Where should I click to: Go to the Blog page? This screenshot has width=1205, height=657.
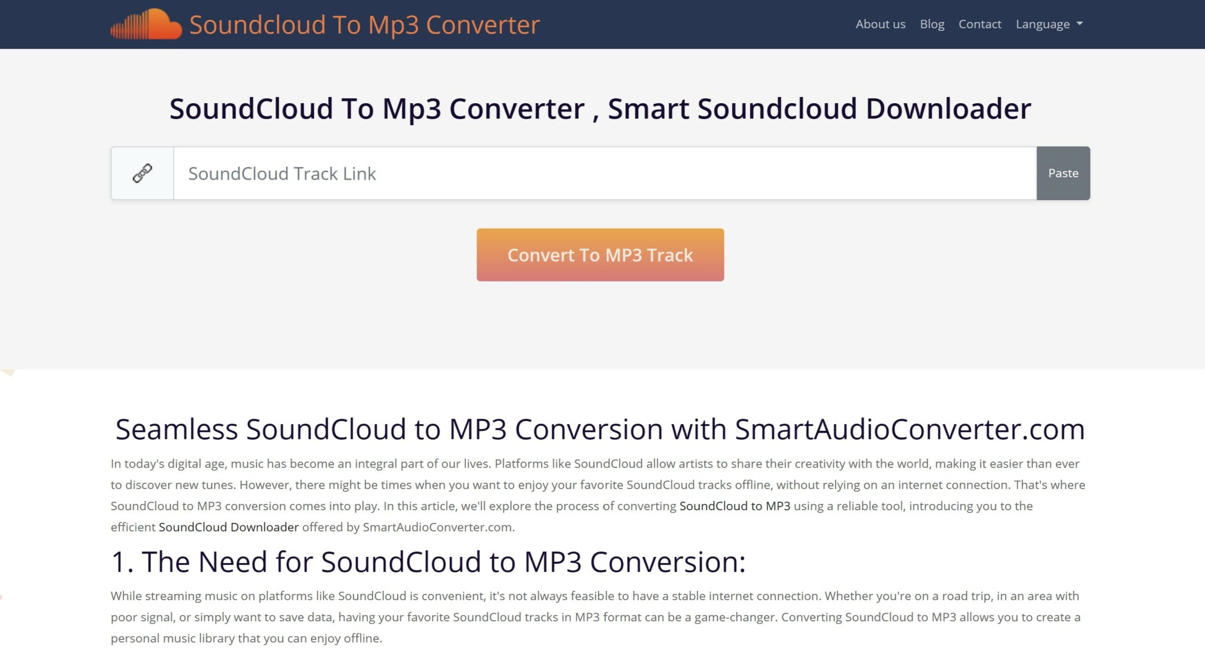point(931,24)
